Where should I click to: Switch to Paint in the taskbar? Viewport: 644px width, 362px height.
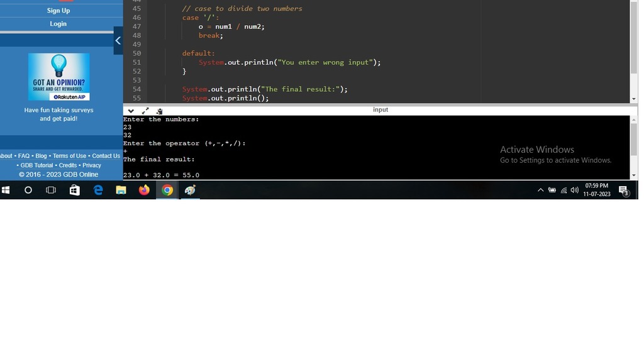point(190,190)
